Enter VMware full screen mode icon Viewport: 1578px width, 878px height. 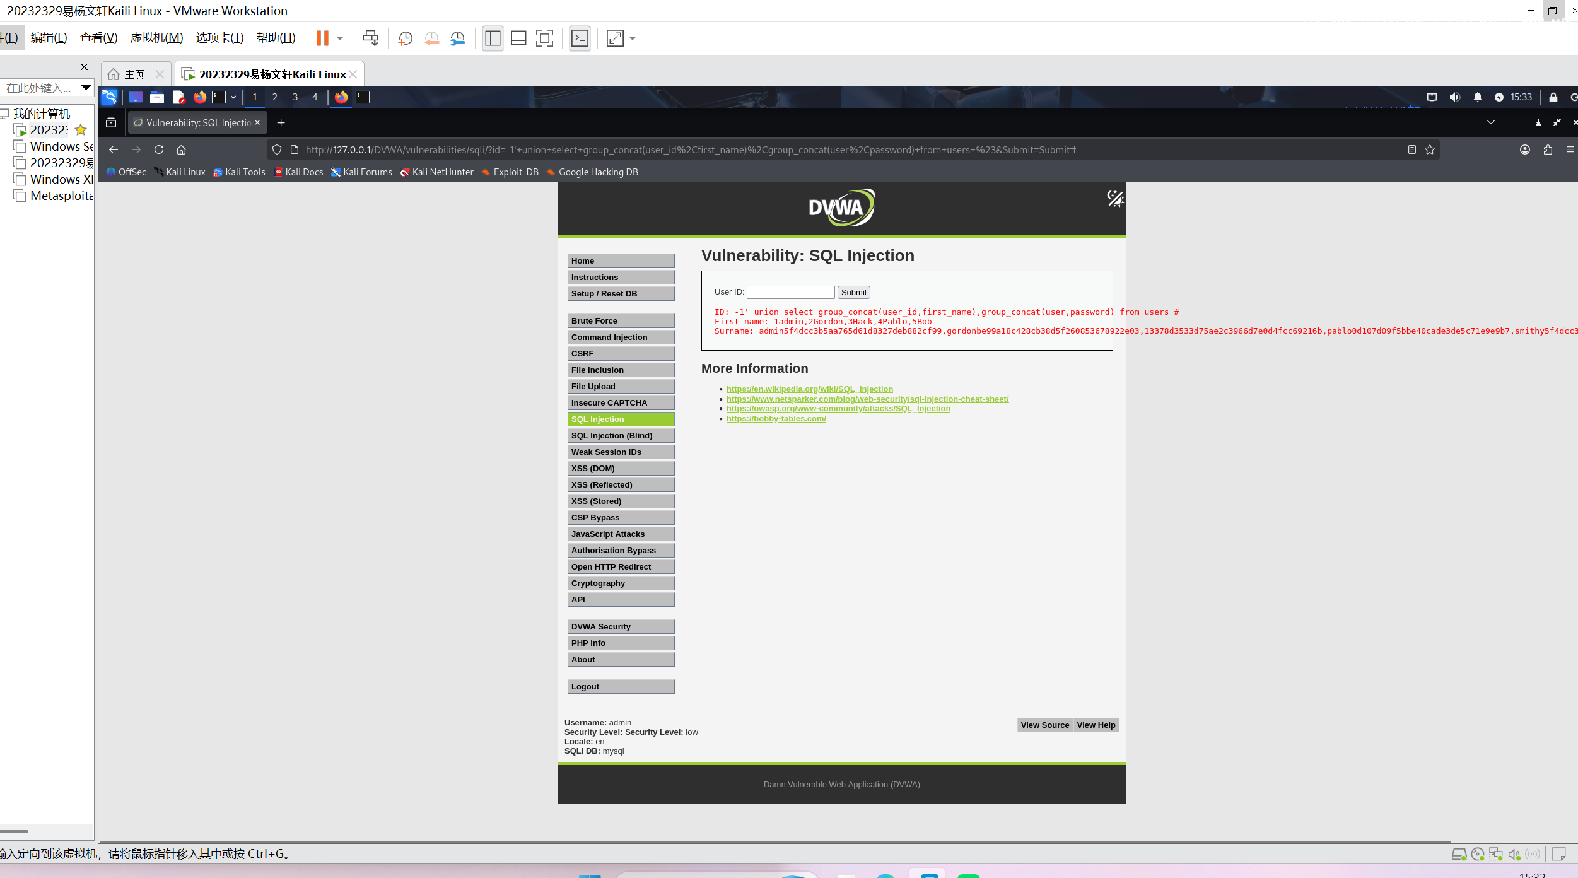coord(544,38)
